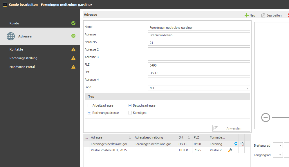Click the Neu button
The width and height of the screenshot is (289, 167).
tap(250, 15)
